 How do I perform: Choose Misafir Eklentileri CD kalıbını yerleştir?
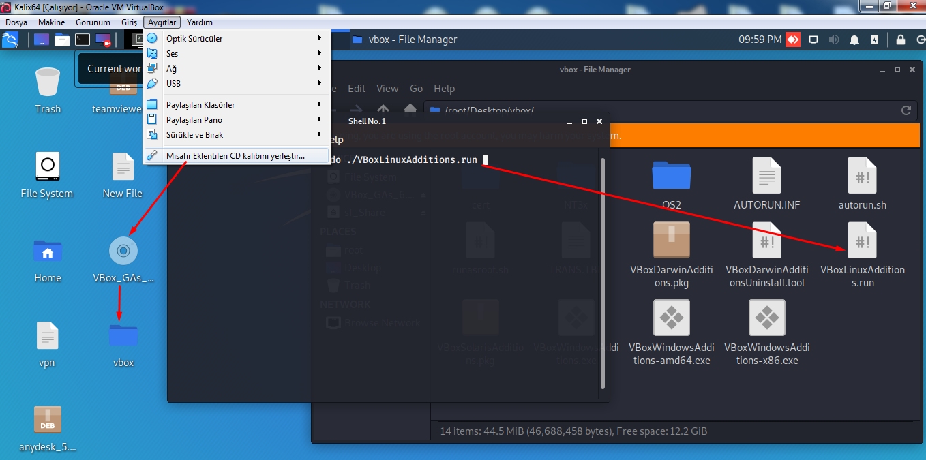[x=237, y=156]
